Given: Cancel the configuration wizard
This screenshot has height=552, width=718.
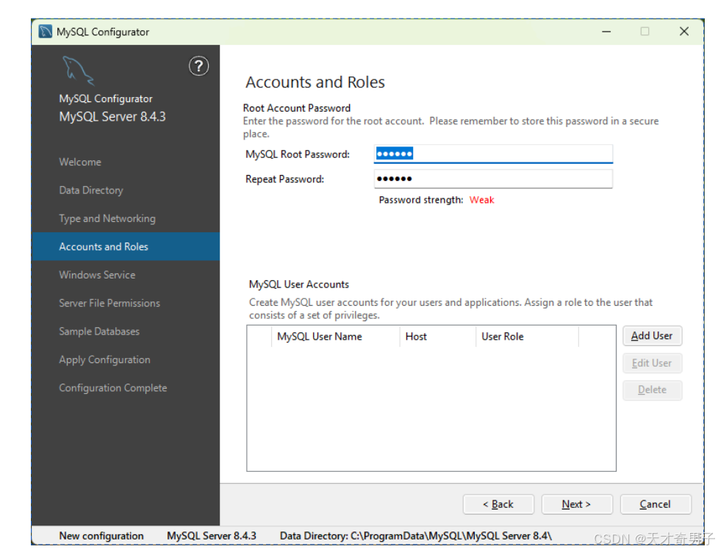Looking at the screenshot, I should [x=656, y=504].
